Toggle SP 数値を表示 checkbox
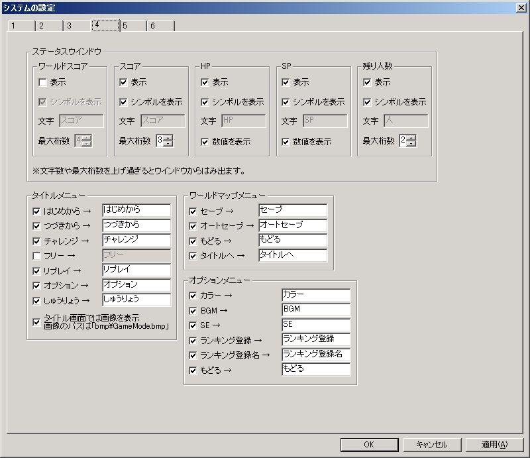This screenshot has width=530, height=458. coord(286,142)
